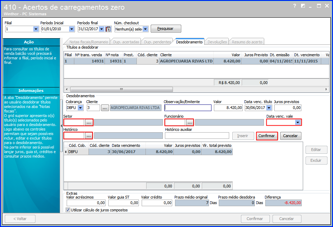Click the Excluir button
The width and height of the screenshot is (333, 227).
point(316,161)
